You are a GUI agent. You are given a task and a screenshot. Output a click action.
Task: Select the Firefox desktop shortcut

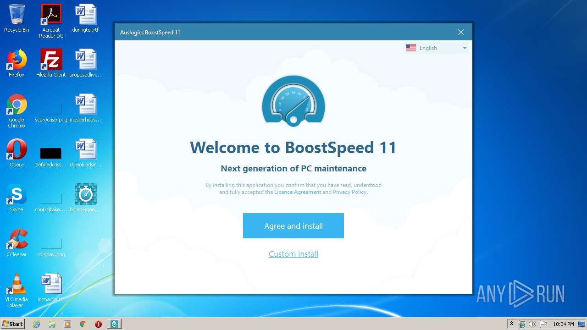click(x=17, y=63)
